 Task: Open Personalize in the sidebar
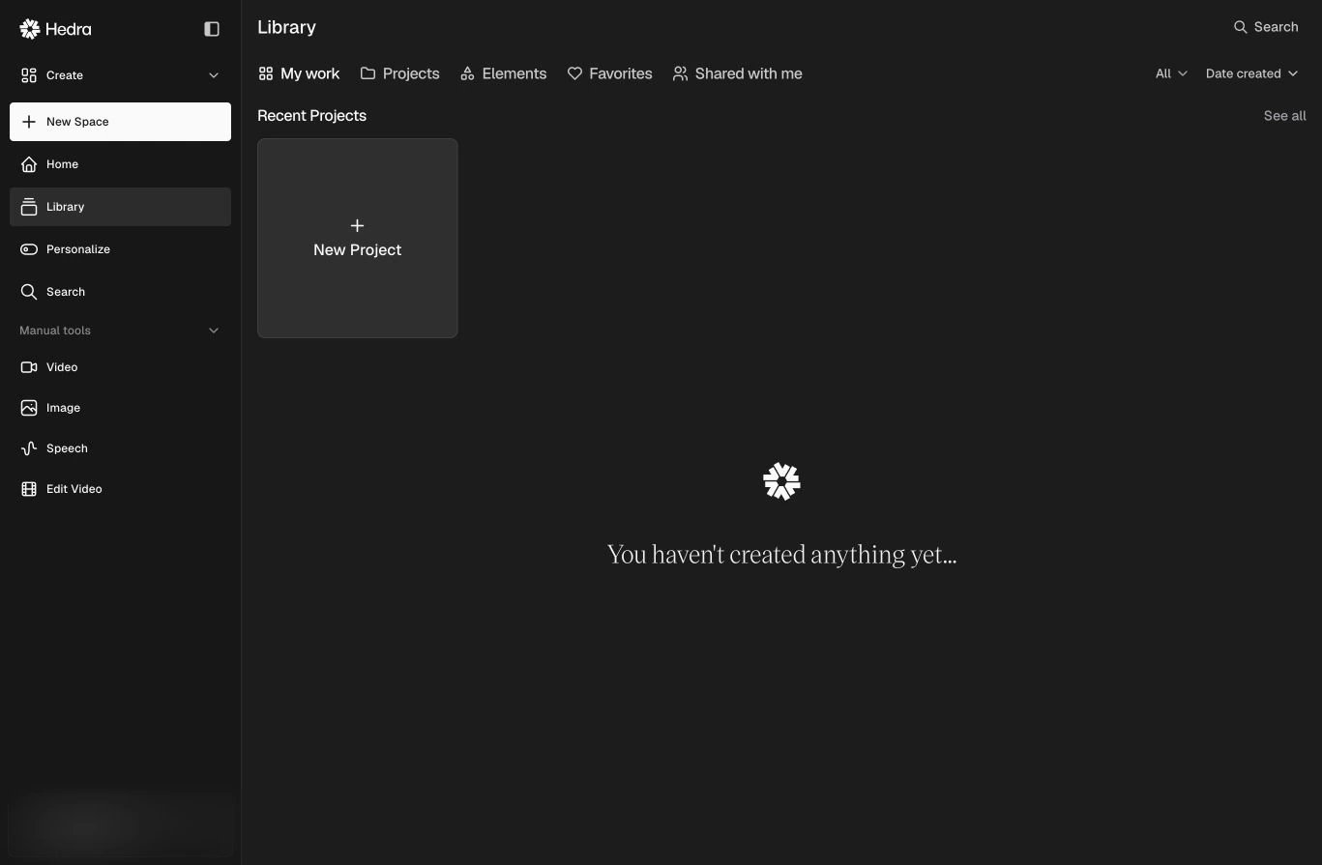click(x=120, y=249)
